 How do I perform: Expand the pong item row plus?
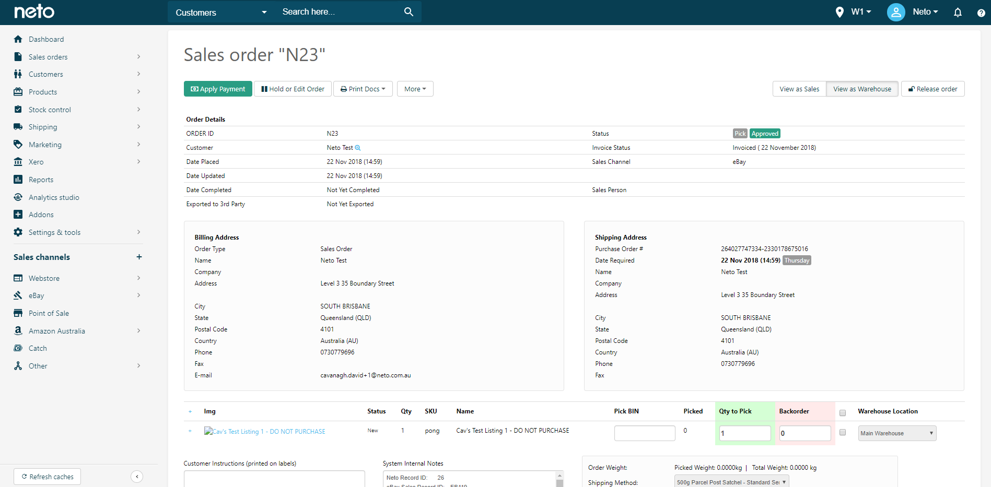[x=190, y=431]
